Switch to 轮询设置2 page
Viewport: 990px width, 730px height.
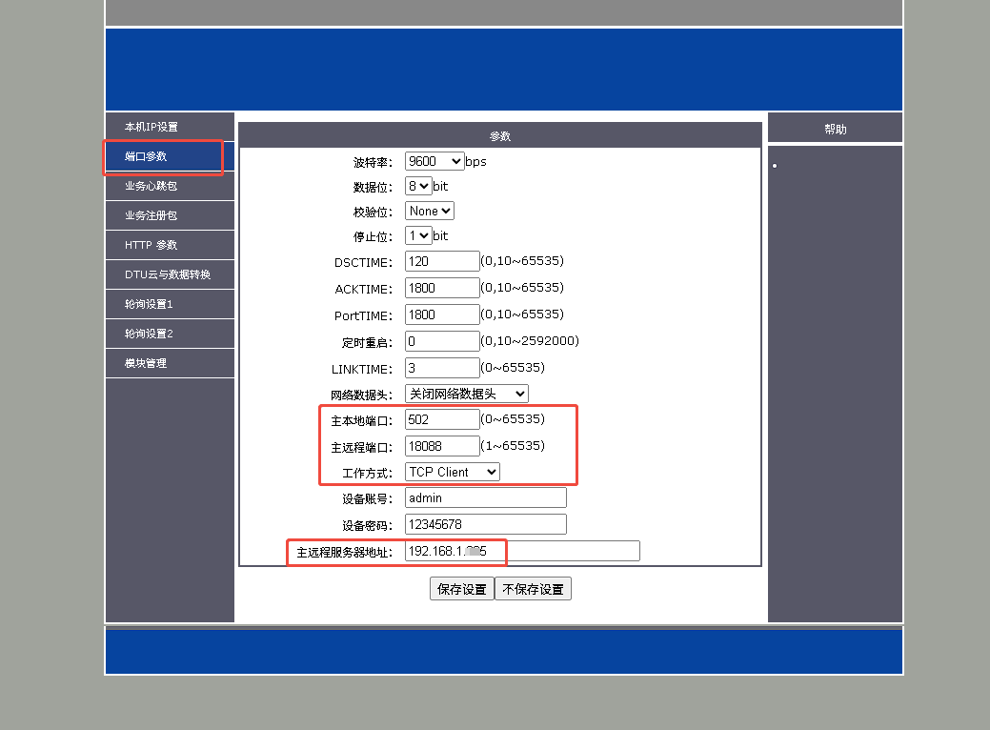pos(150,334)
